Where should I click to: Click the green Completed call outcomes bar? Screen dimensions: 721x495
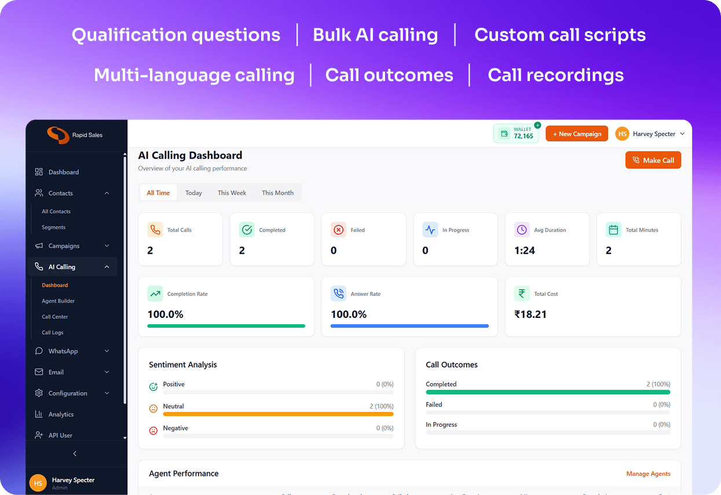[x=548, y=392]
